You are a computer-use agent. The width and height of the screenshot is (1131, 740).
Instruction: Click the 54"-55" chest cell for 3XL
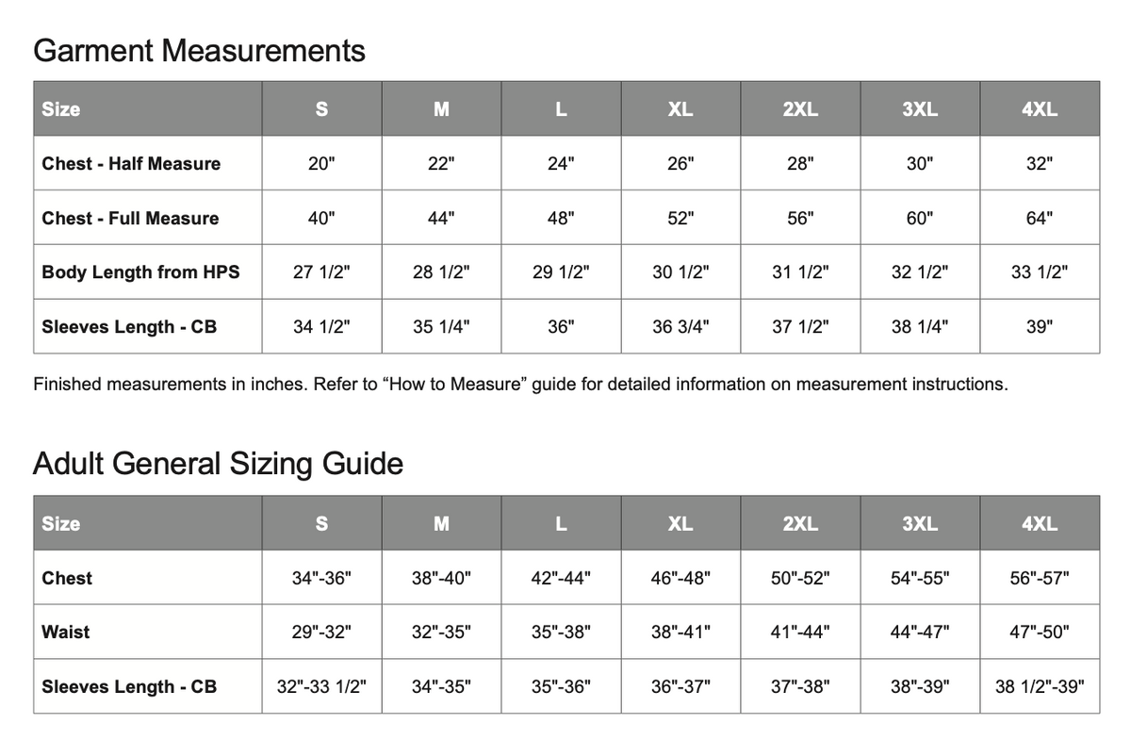tap(920, 579)
